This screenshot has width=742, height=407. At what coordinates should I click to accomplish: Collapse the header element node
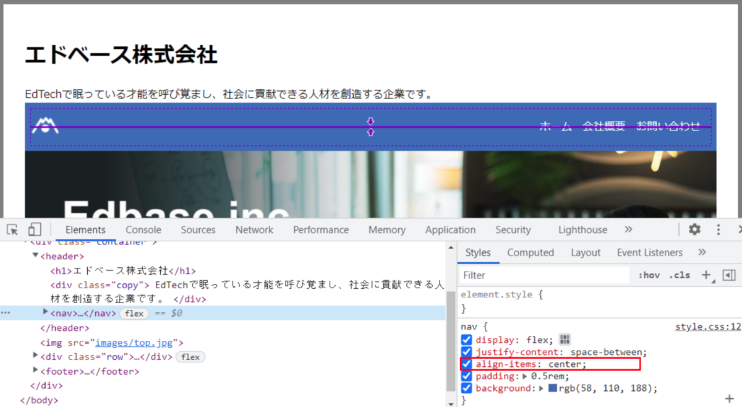(x=35, y=255)
